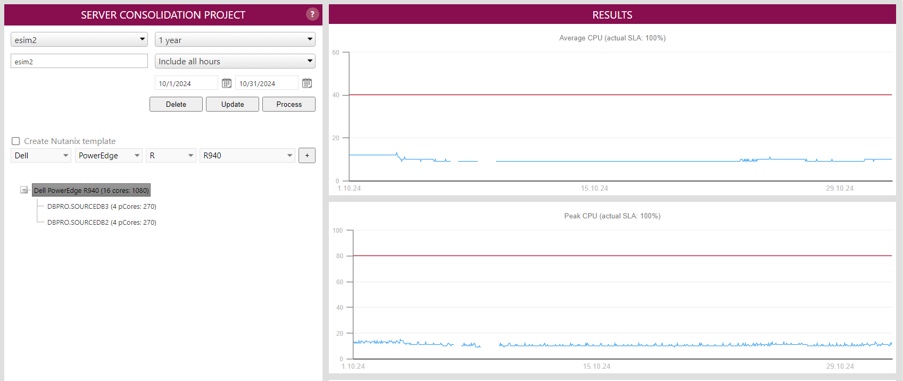Open the esim2 project dropdown
Image resolution: width=903 pixels, height=381 pixels.
(x=79, y=40)
